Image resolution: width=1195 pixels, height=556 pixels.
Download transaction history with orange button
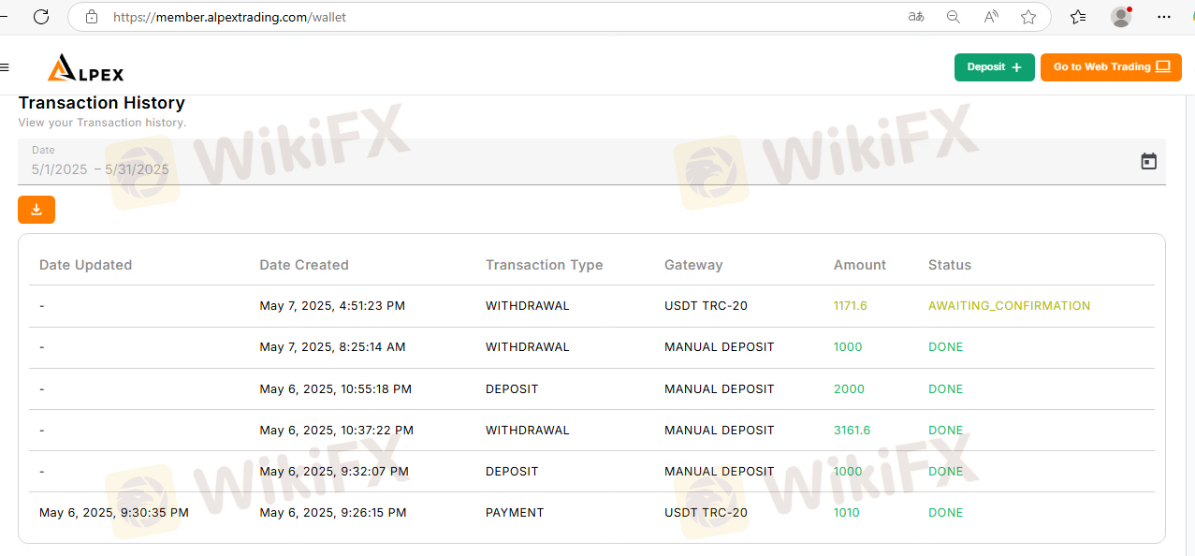pyautogui.click(x=36, y=210)
